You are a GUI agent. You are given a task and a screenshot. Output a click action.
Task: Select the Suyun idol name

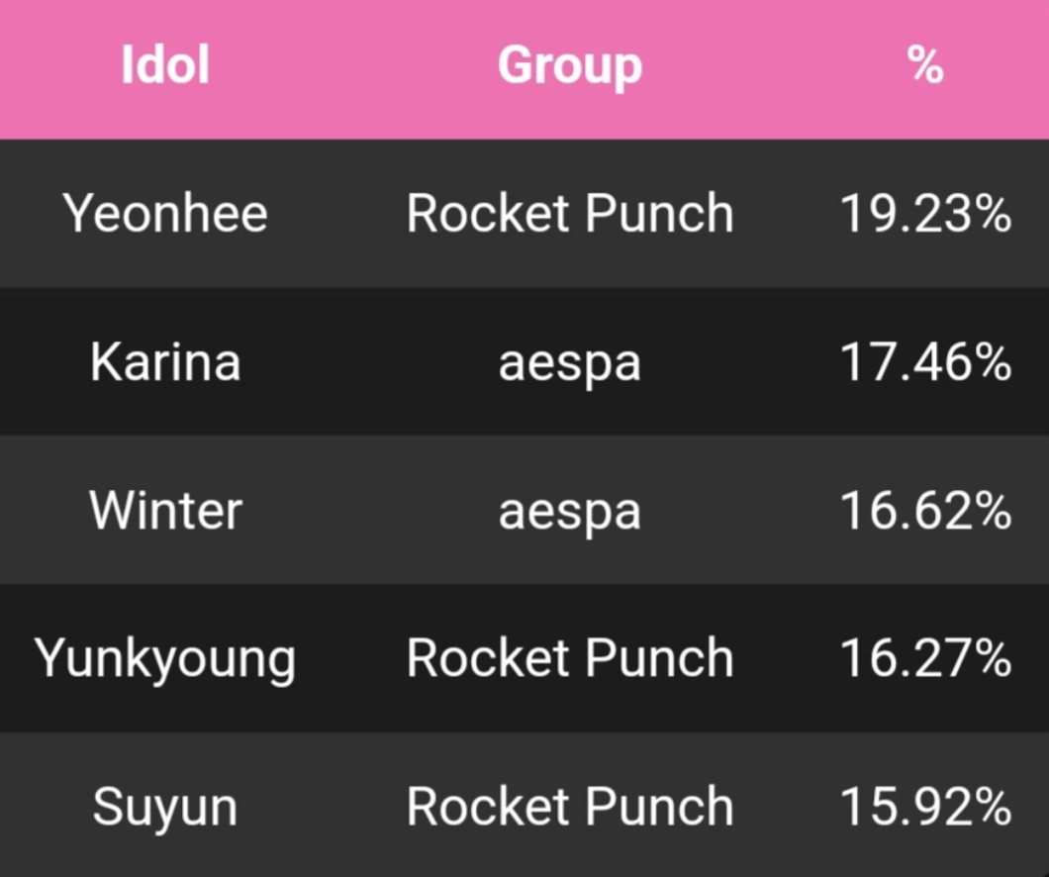point(165,808)
